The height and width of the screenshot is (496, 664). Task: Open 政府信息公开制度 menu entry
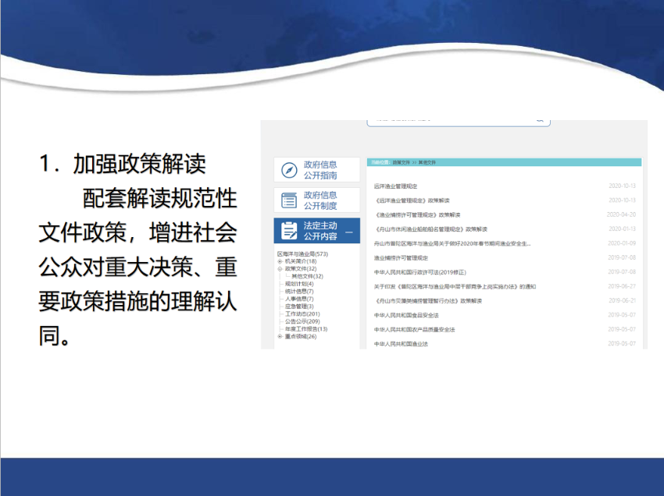[320, 200]
